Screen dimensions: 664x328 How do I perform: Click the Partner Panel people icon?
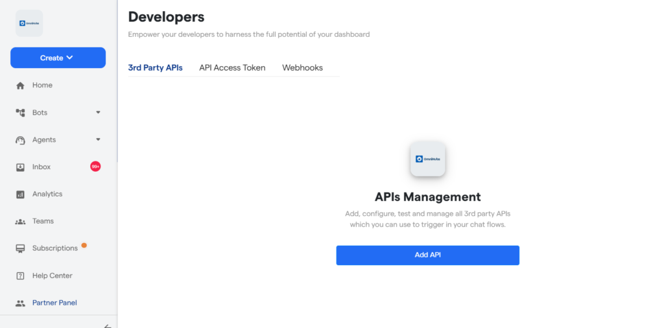click(20, 303)
